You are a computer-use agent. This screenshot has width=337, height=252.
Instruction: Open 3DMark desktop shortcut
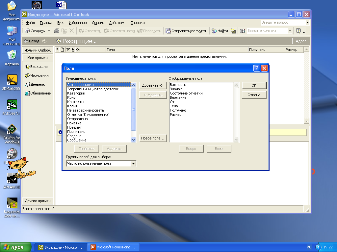(12, 82)
